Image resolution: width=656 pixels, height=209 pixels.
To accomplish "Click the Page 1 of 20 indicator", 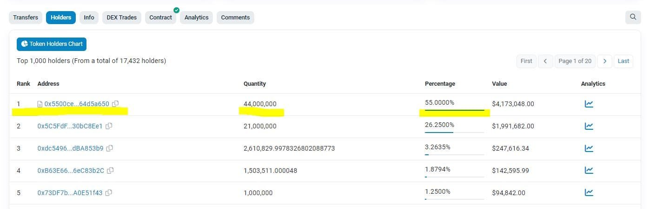I will coord(575,61).
